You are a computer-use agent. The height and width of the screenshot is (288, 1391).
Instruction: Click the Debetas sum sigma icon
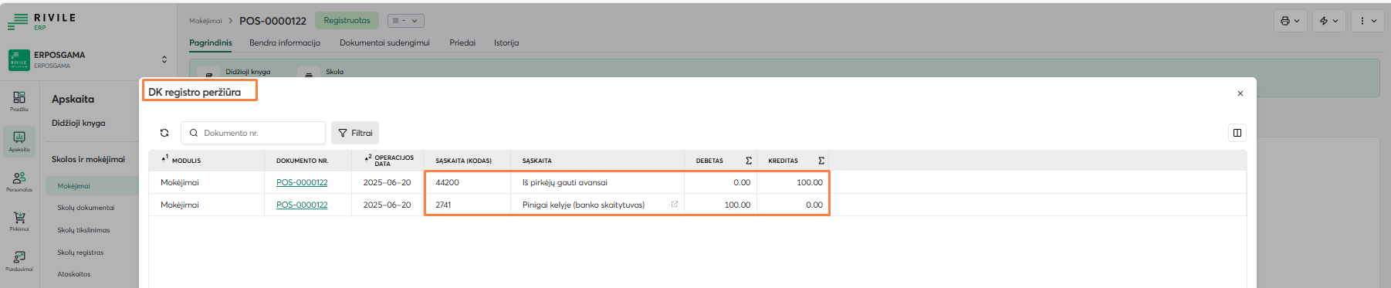(749, 161)
